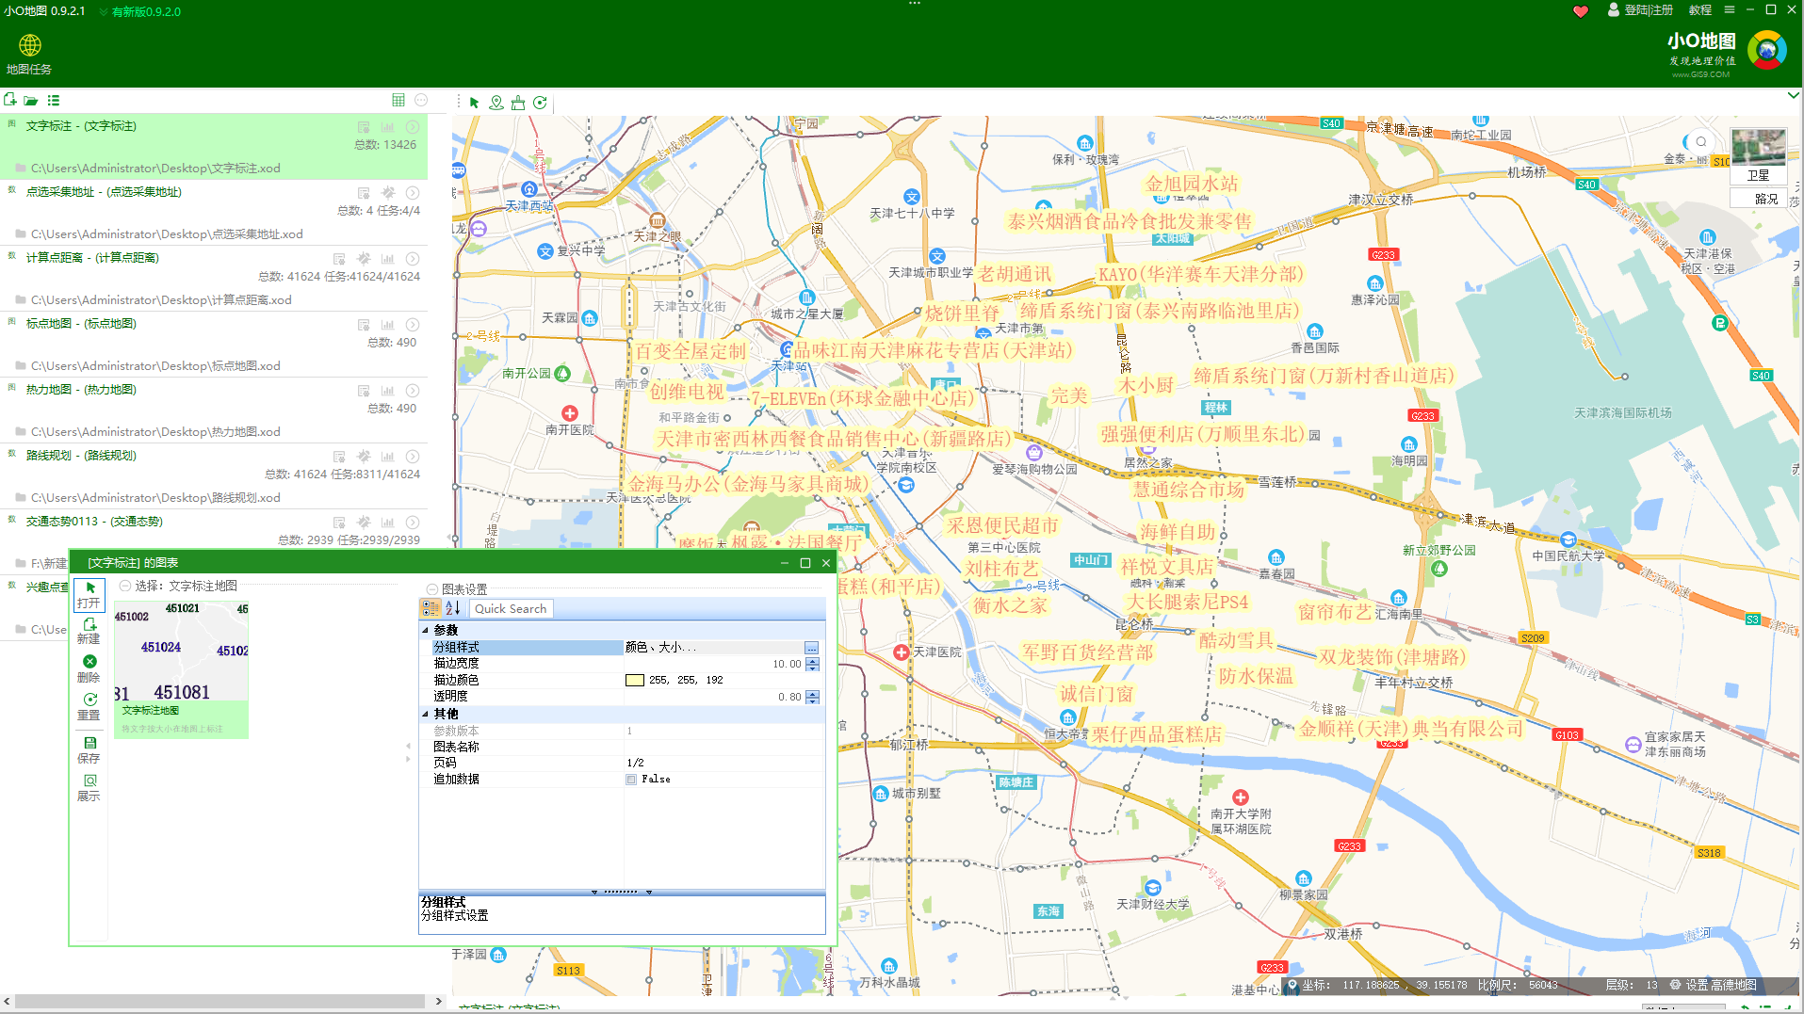The width and height of the screenshot is (1804, 1014).
Task: Select the arrow pointer tool above the map
Action: coord(474,104)
